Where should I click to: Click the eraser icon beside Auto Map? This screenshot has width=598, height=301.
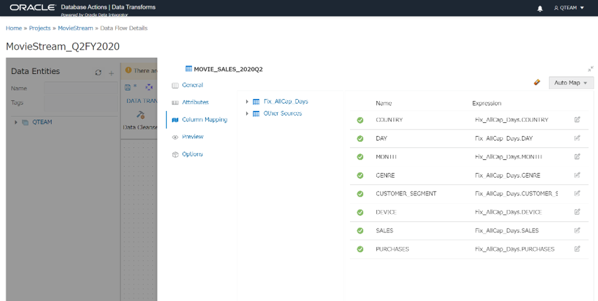coord(536,83)
